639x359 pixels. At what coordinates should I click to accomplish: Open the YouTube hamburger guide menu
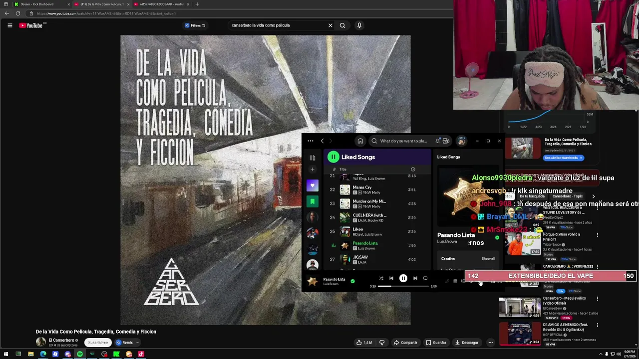(x=9, y=25)
